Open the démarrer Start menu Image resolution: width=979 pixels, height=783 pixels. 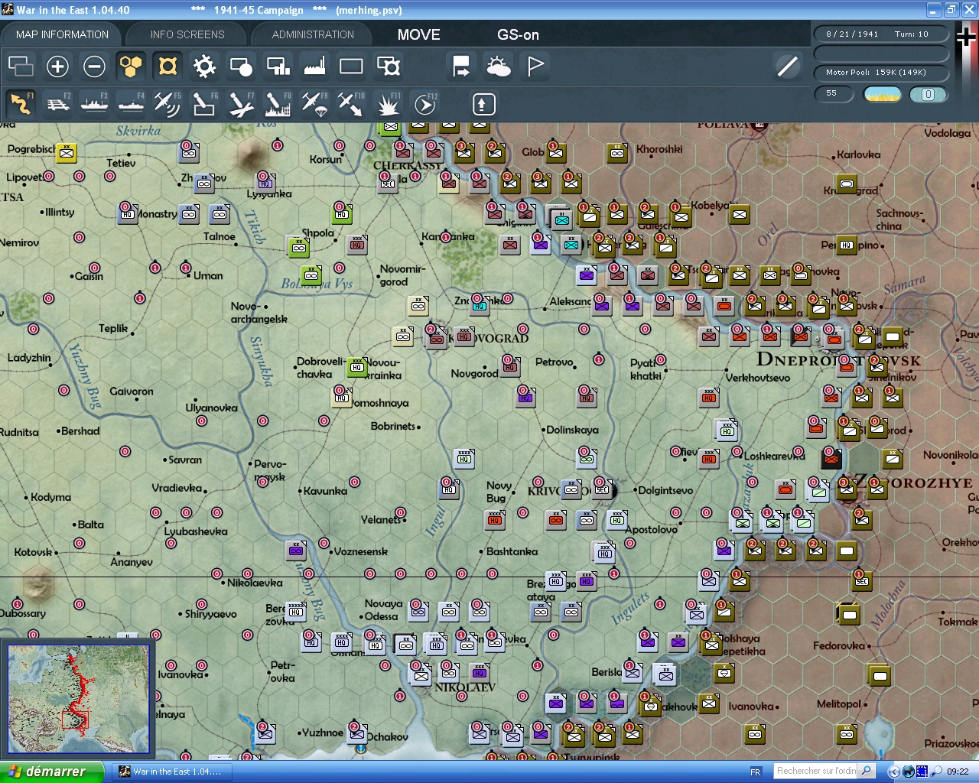(52, 772)
